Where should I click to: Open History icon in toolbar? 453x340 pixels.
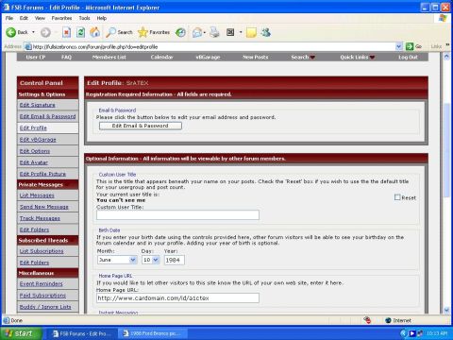click(180, 32)
